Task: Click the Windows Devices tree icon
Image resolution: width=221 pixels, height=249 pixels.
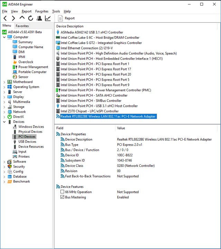Action: coord(15,127)
